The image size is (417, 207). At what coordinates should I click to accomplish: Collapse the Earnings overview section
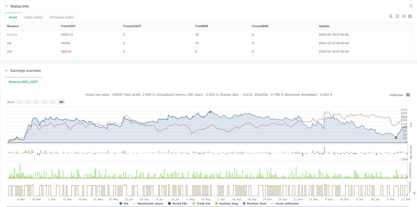tap(7, 71)
